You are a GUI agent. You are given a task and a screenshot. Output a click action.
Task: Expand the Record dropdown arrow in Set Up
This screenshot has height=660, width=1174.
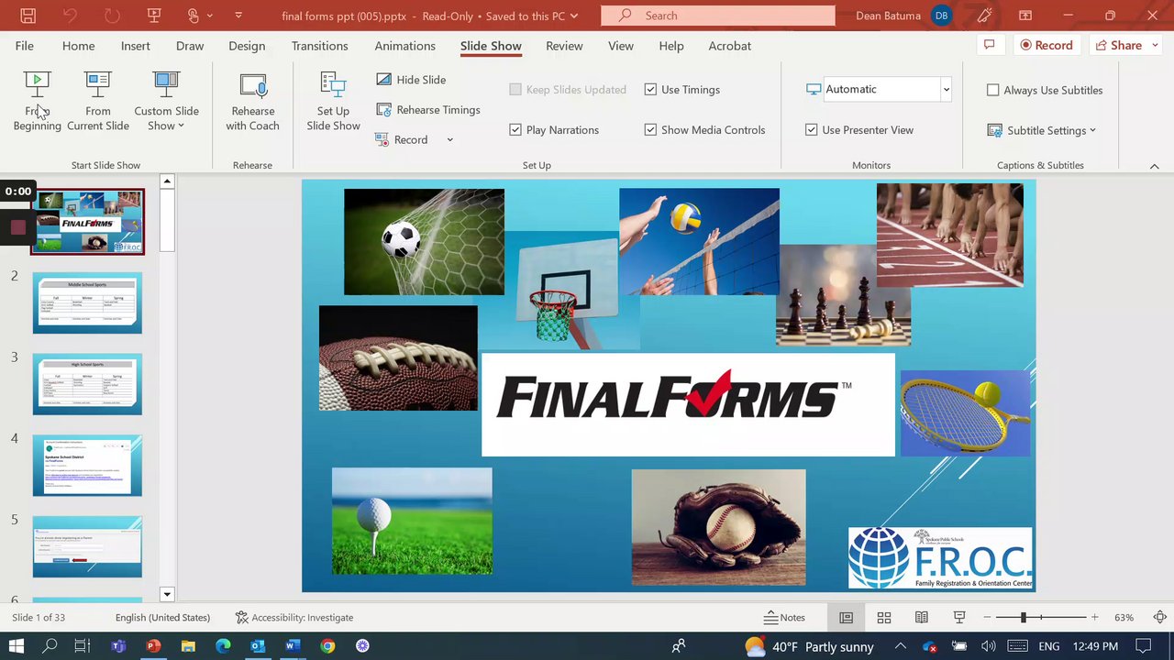point(449,139)
